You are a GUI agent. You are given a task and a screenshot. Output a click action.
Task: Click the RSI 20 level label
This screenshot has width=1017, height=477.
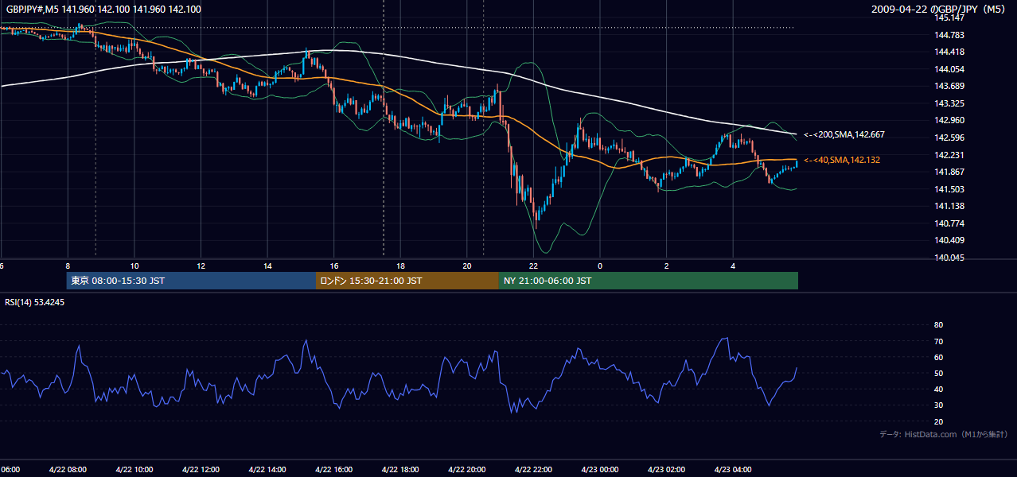tap(938, 421)
